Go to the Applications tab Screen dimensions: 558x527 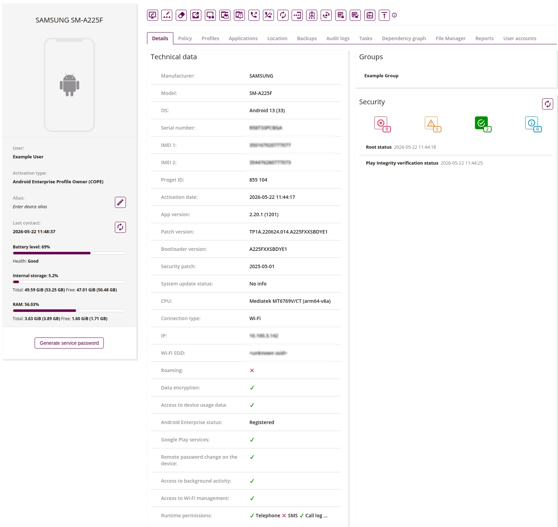click(x=243, y=38)
